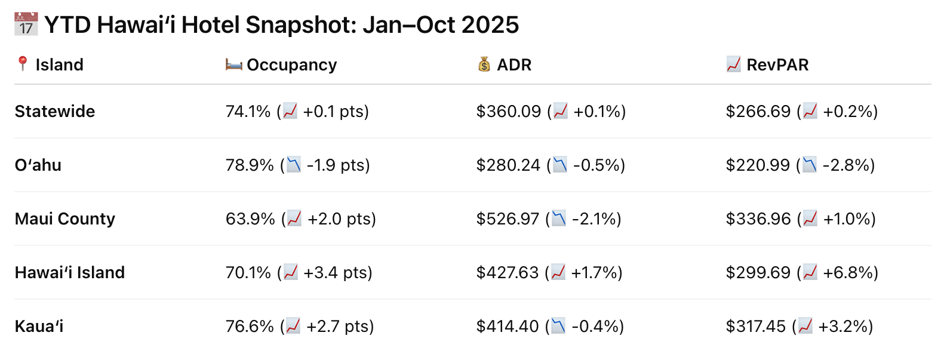Click the uptrend icon in Statewide ADR
Image resolution: width=941 pixels, height=357 pixels.
tap(560, 110)
